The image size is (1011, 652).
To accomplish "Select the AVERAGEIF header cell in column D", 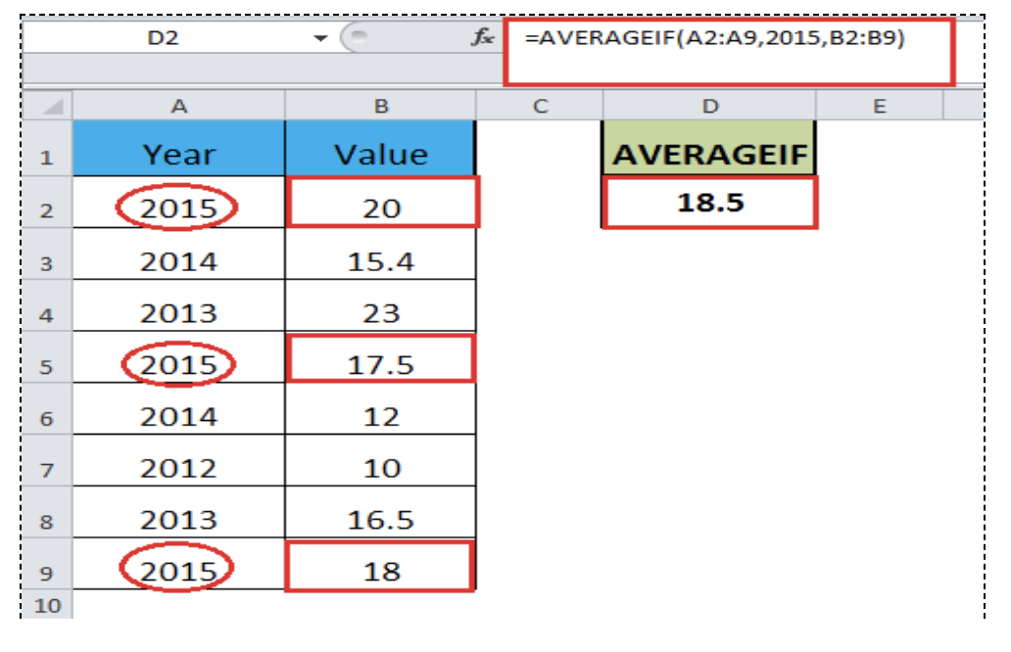I will (707, 153).
